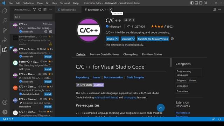The width and height of the screenshot is (224, 126).
Task: Follow the debugging link
Action: pos(130,97)
